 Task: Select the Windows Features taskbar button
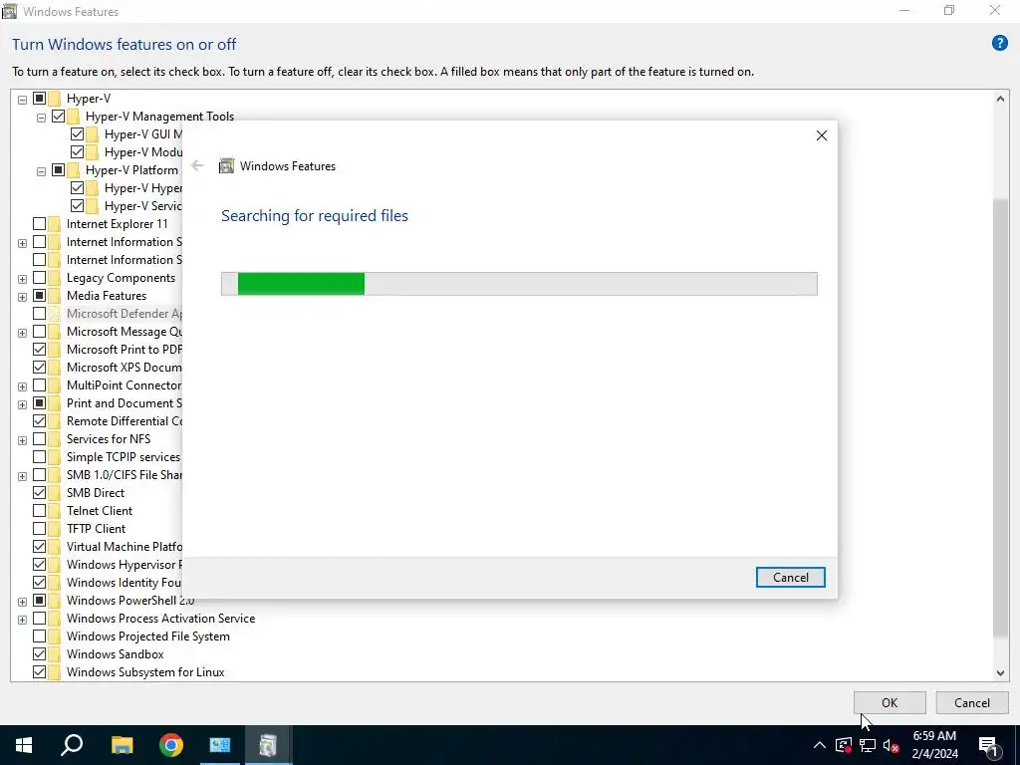click(x=268, y=745)
